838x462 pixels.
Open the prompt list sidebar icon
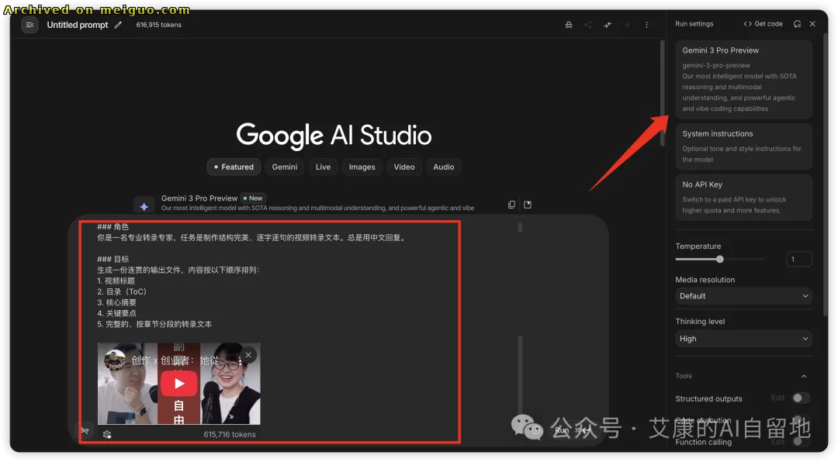(29, 24)
